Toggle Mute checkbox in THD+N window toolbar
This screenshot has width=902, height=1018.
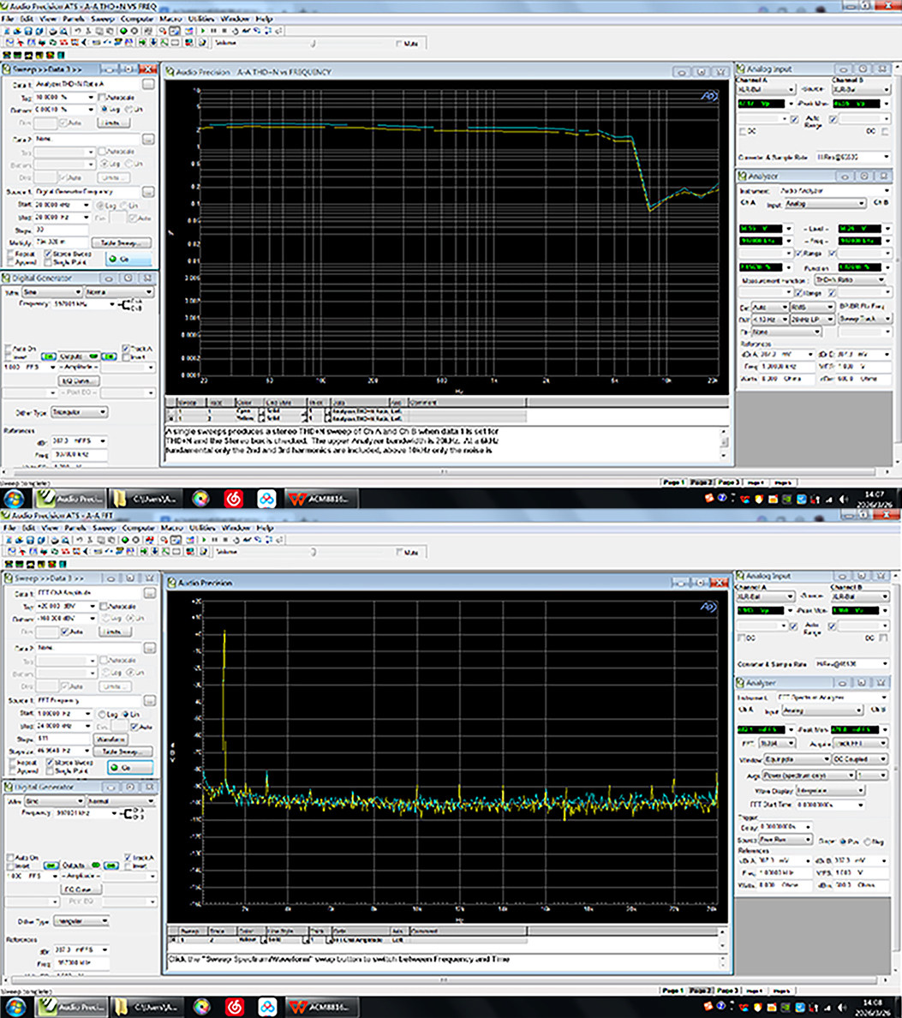tap(399, 44)
